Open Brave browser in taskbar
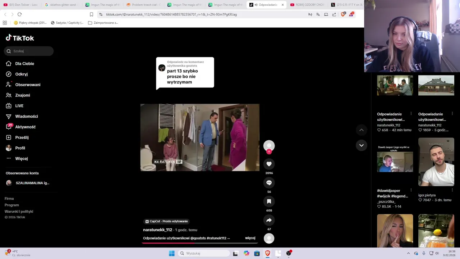 (x=267, y=253)
